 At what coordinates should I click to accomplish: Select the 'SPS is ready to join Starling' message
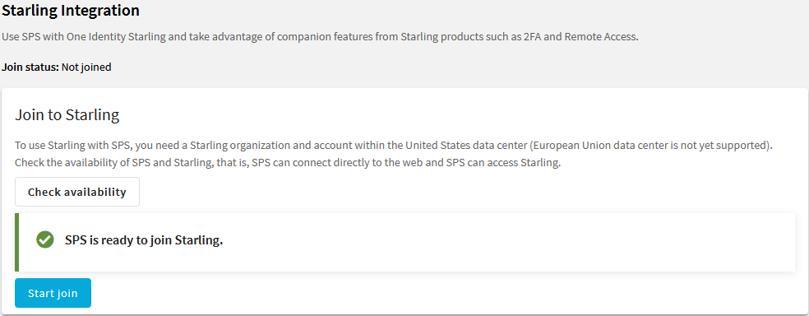click(144, 240)
